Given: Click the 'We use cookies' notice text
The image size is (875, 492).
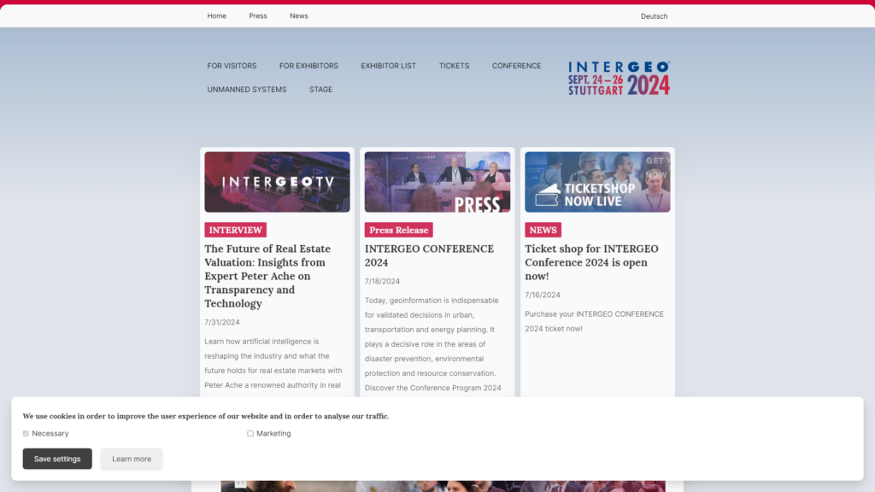Looking at the screenshot, I should [x=206, y=416].
